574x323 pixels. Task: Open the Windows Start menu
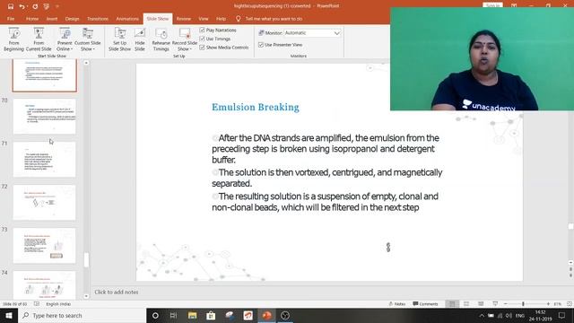click(9, 315)
